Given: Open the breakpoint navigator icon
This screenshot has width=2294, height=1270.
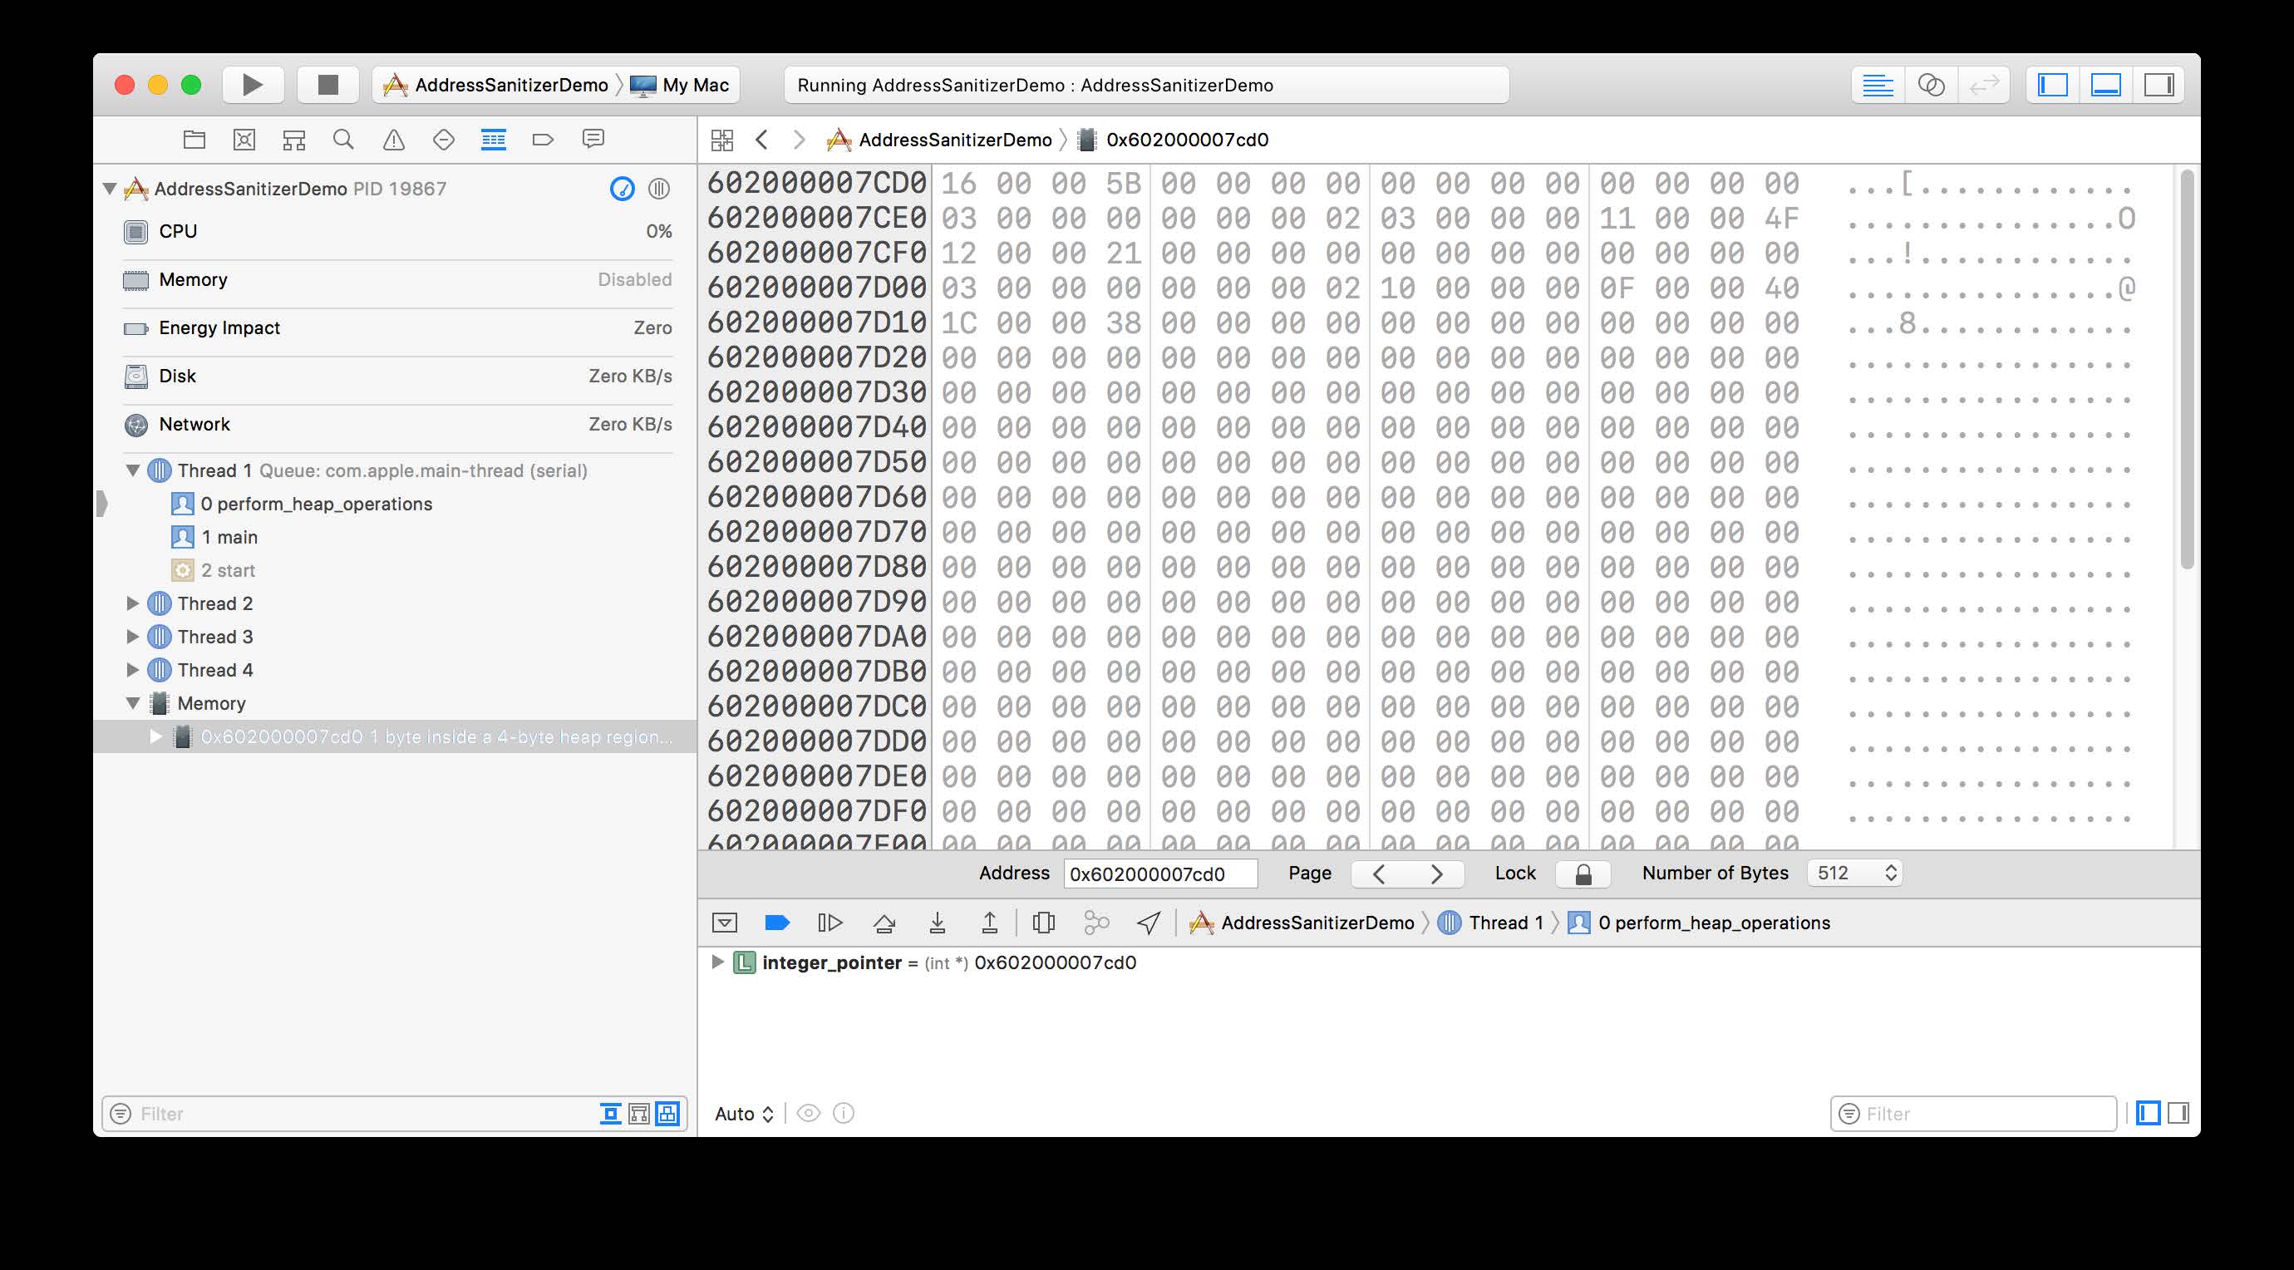Looking at the screenshot, I should tap(544, 140).
